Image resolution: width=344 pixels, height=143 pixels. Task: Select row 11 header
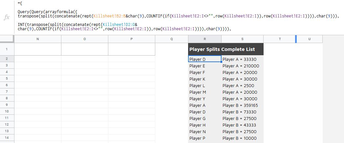point(7,118)
